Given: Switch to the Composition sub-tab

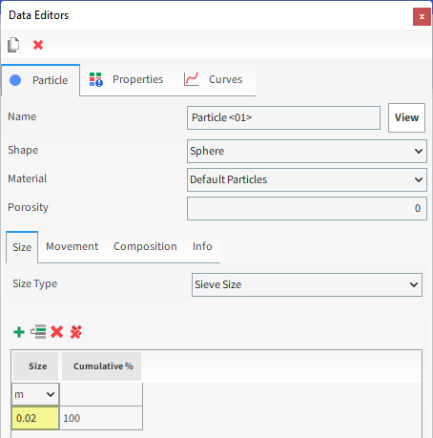Looking at the screenshot, I should coord(145,246).
